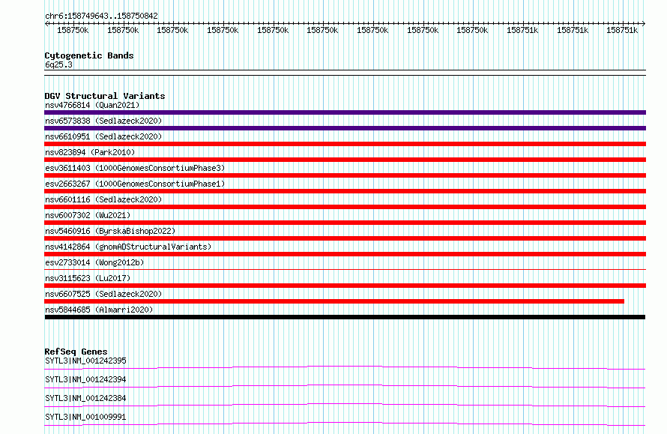Open the SYTL3|NM_001242394 transcript label
The height and width of the screenshot is (434, 667).
point(85,379)
